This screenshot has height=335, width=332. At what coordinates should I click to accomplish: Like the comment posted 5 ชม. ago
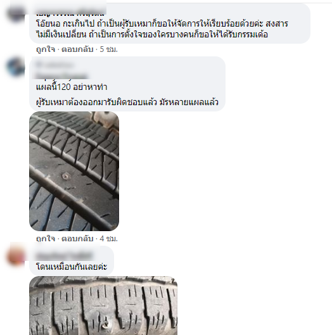(x=46, y=49)
